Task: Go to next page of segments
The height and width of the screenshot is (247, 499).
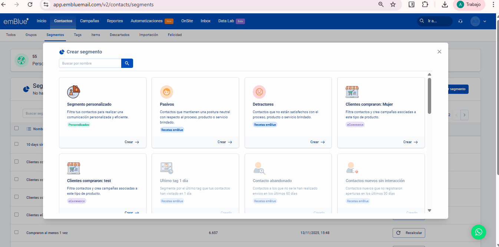Action: tap(465, 115)
